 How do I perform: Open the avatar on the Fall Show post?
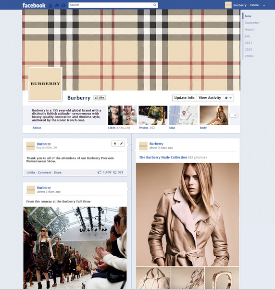[31, 190]
